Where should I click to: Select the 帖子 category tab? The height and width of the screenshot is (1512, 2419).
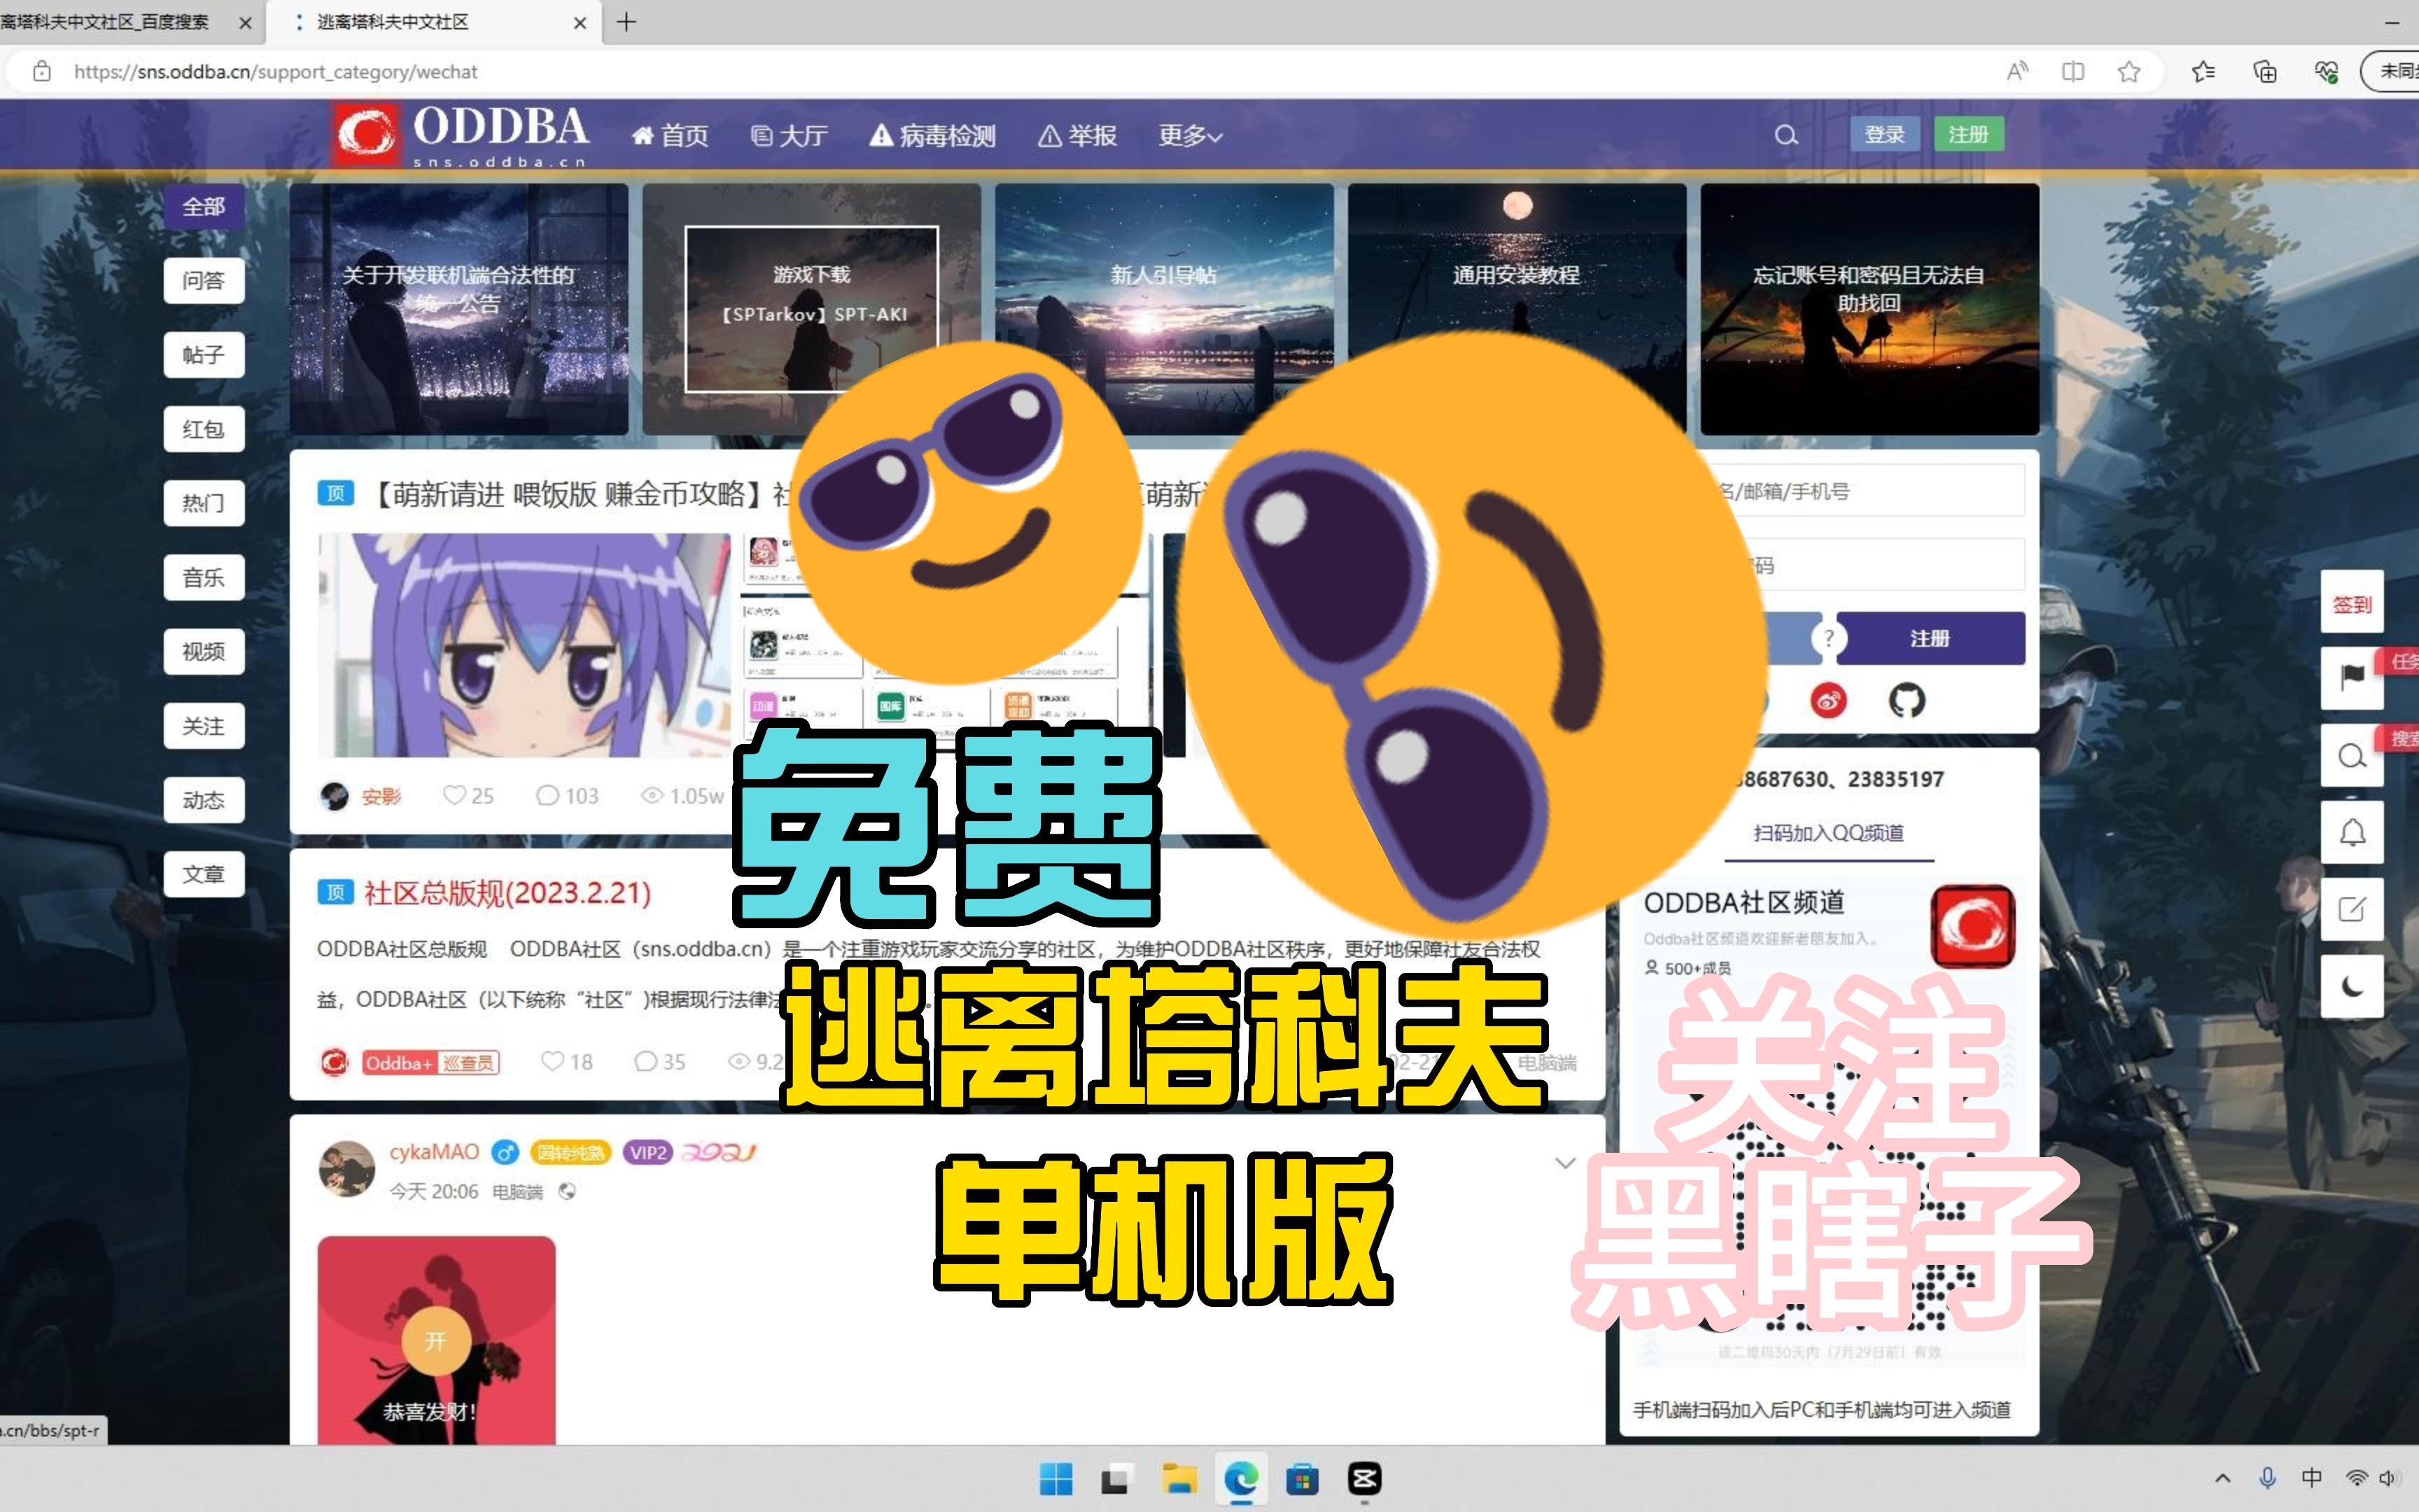204,355
